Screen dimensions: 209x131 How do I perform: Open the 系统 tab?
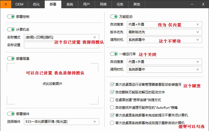point(70,4)
